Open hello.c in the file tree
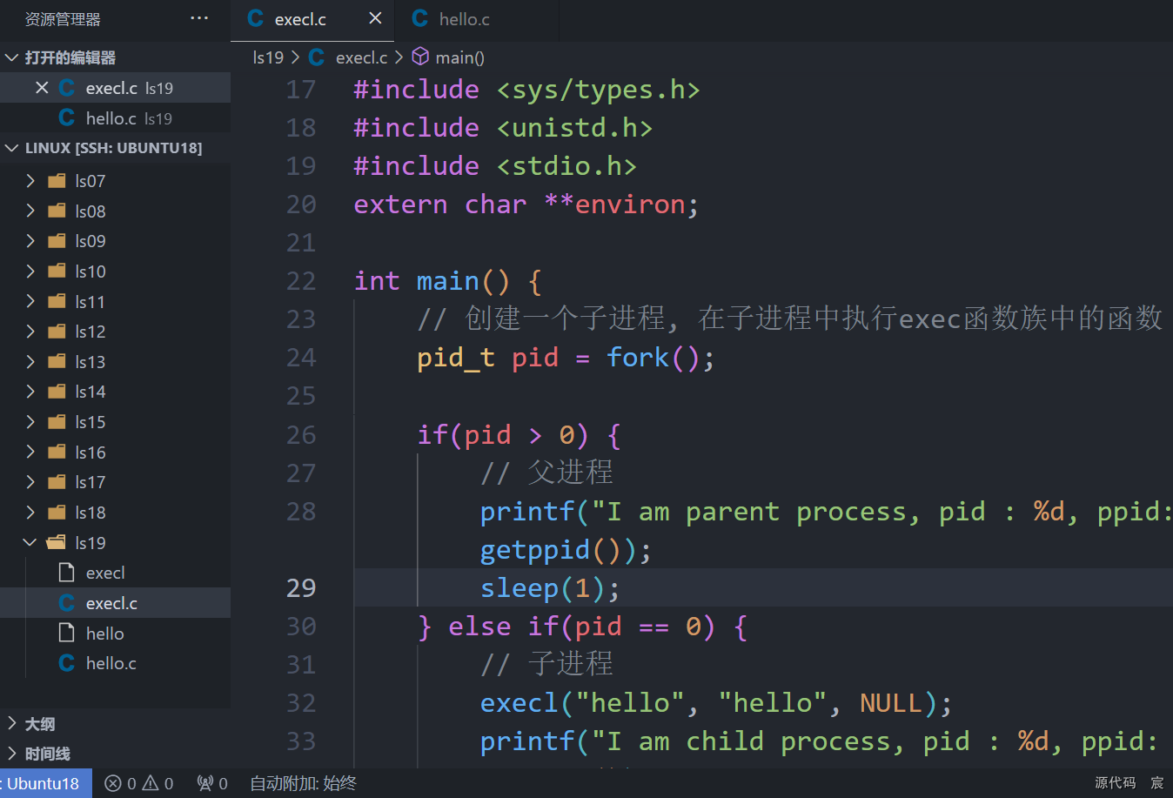The height and width of the screenshot is (798, 1173). (x=115, y=663)
